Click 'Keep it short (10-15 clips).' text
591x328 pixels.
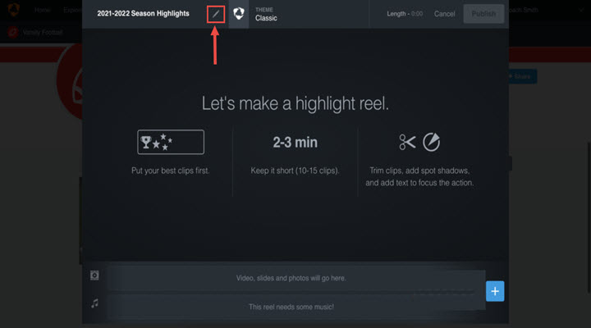(x=295, y=171)
